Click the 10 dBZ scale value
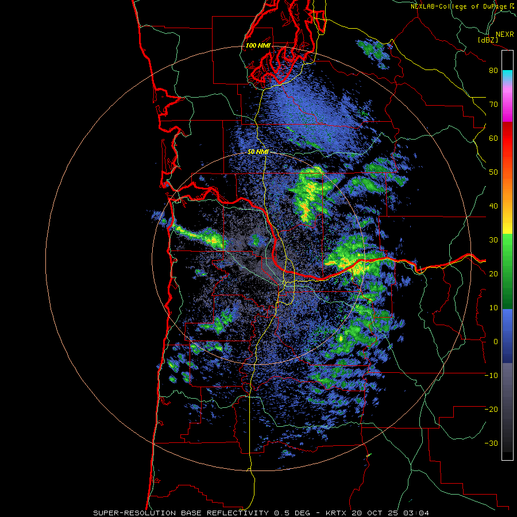This screenshot has height=517, width=517. 493,308
